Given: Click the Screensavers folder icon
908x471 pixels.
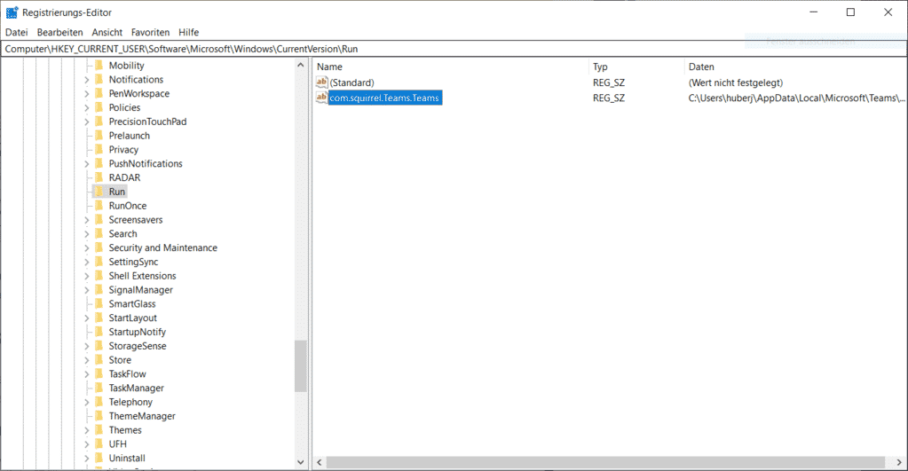Looking at the screenshot, I should tap(99, 220).
